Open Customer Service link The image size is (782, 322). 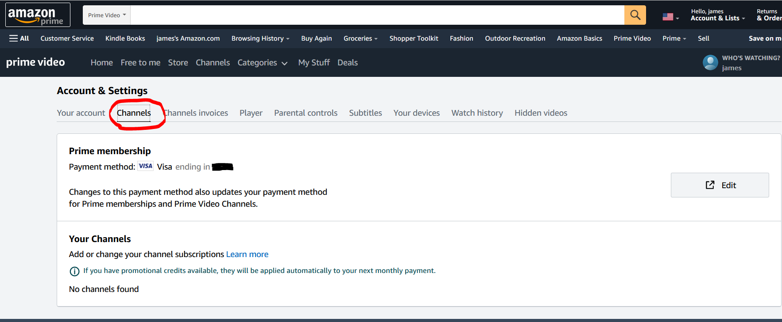67,38
